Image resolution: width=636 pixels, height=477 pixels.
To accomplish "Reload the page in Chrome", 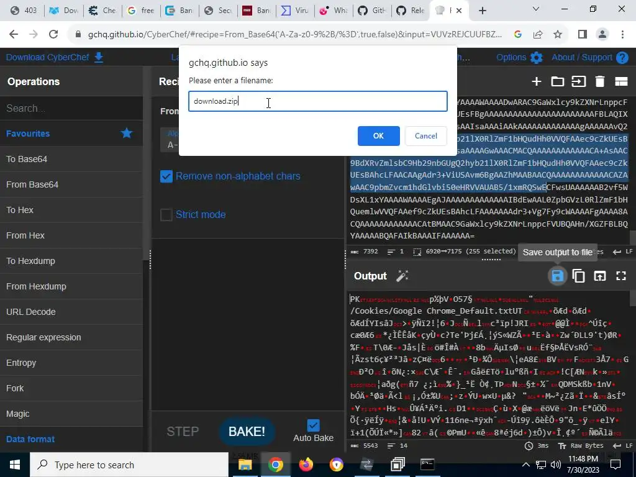I will (x=53, y=35).
